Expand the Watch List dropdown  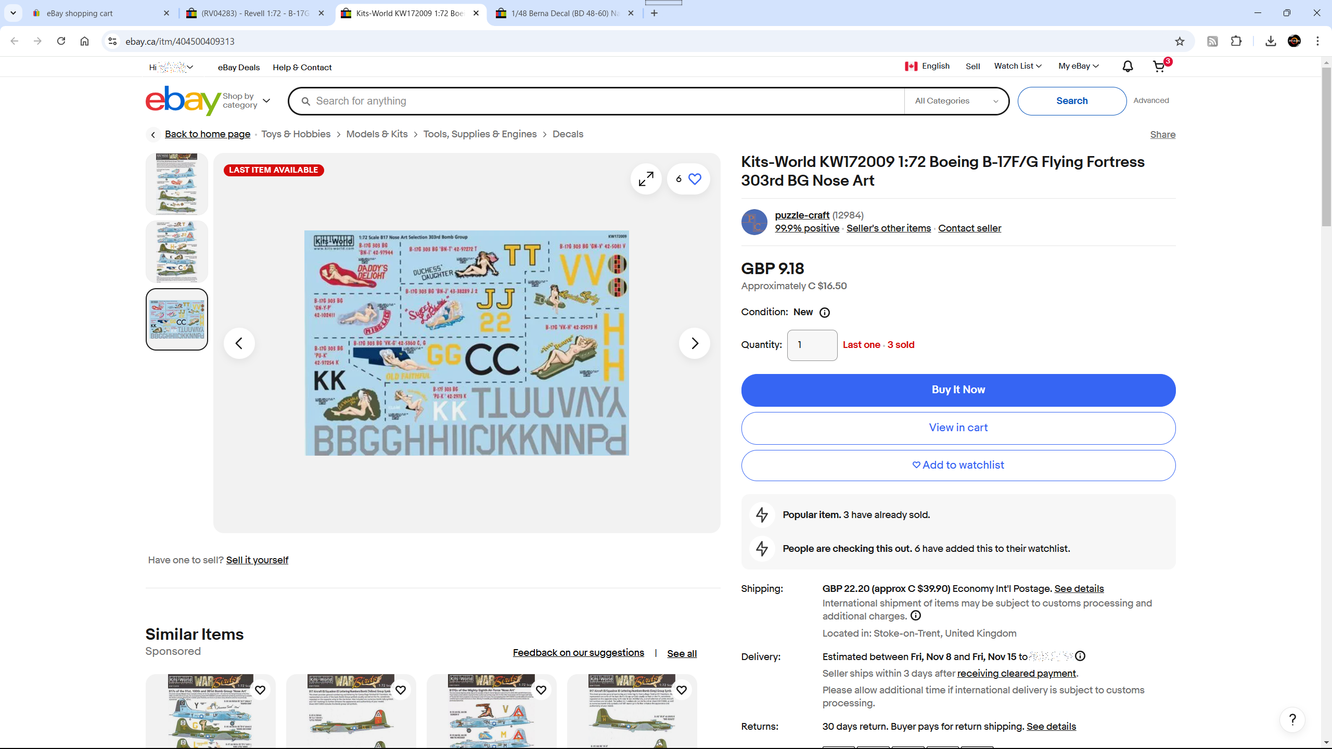pyautogui.click(x=1018, y=66)
